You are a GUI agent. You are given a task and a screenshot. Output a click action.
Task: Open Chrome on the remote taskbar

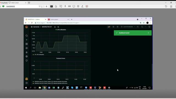[x=45, y=88]
